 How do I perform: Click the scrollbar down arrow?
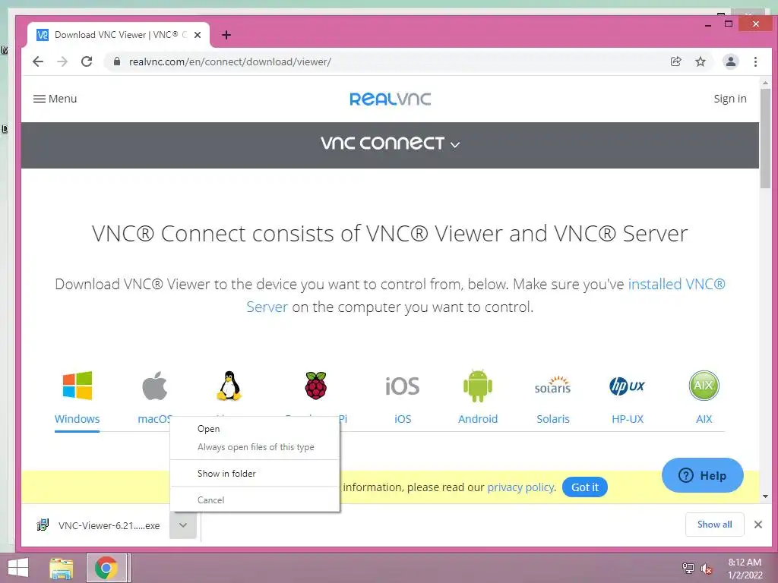click(765, 496)
